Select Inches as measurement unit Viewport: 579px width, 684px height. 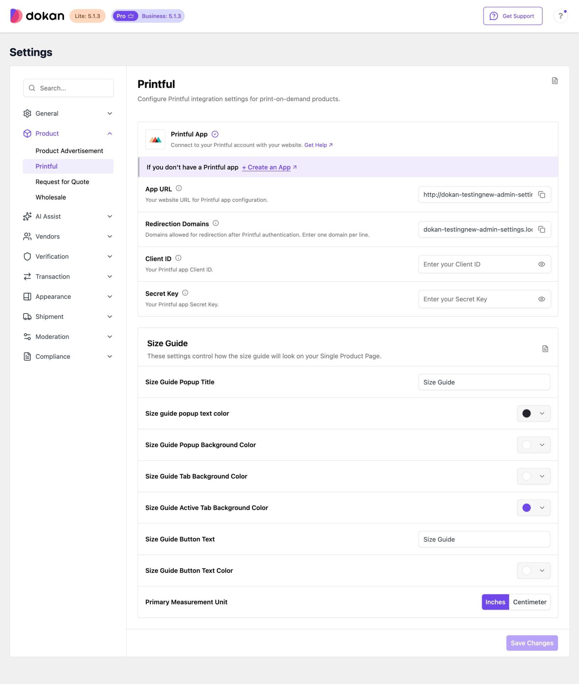[x=495, y=602]
